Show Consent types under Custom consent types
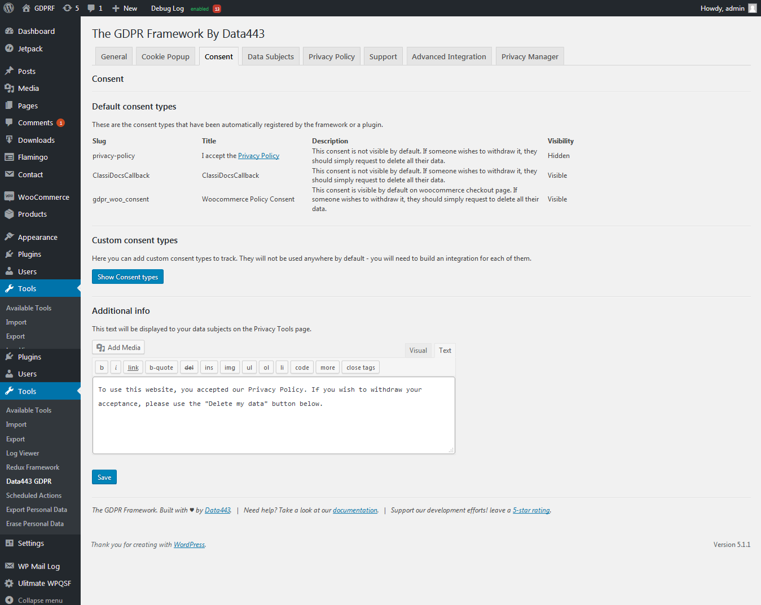This screenshot has width=761, height=605. click(127, 277)
